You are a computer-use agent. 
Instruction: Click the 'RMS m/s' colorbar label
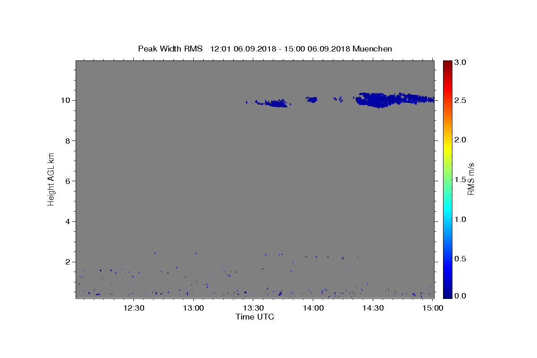[x=471, y=179]
